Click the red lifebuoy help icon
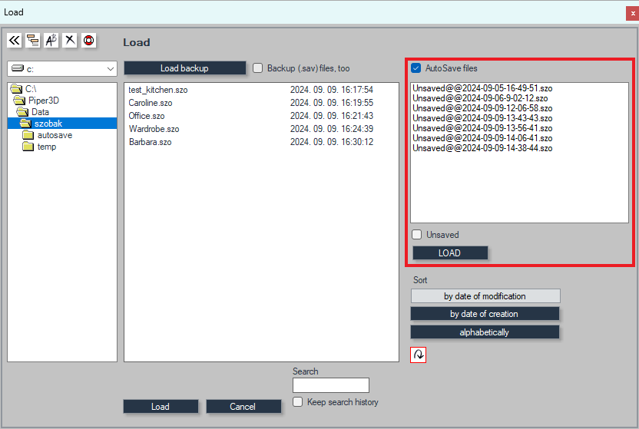Viewport: 639px width, 429px height. coord(88,41)
